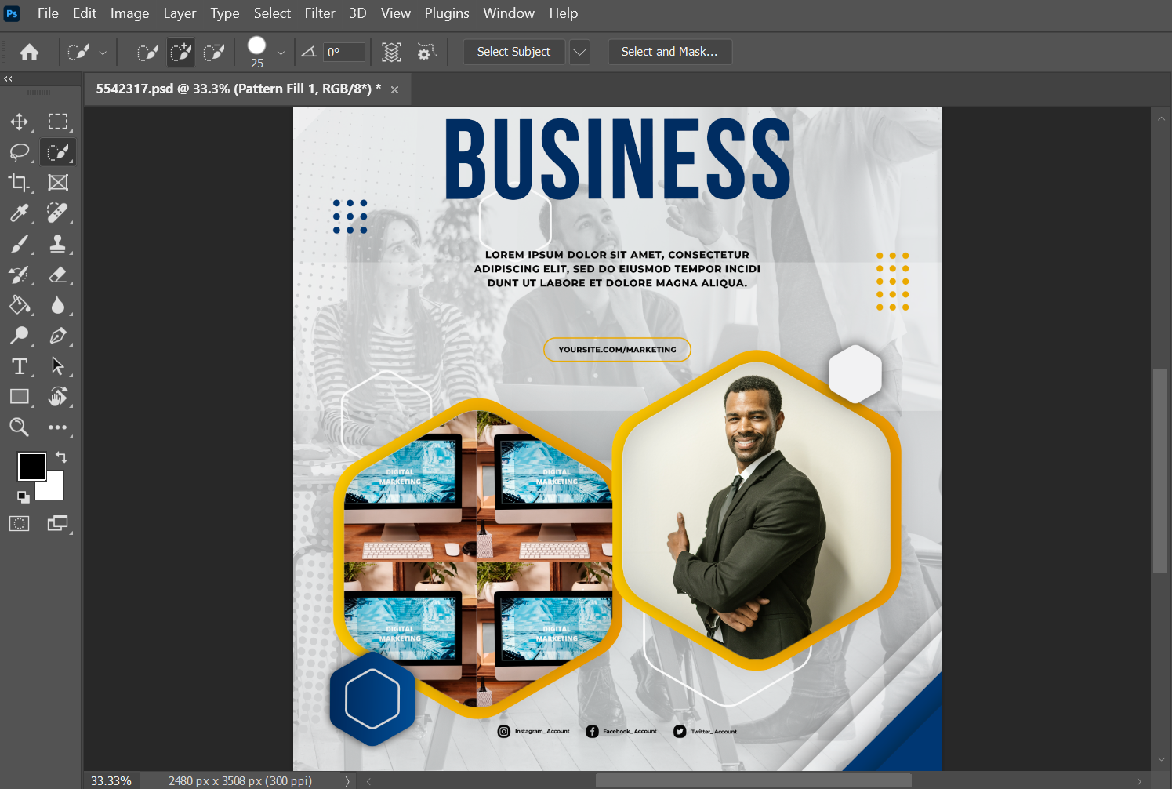Select the Crop tool
1172x789 pixels.
coord(19,183)
